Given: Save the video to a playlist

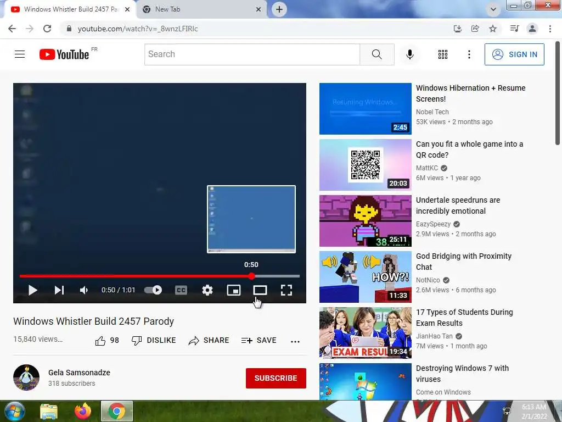Looking at the screenshot, I should (x=258, y=340).
